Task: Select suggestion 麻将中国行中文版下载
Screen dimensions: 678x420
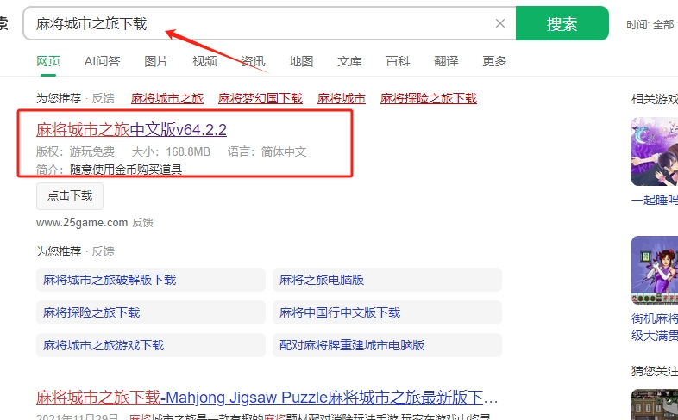Action: pos(387,312)
